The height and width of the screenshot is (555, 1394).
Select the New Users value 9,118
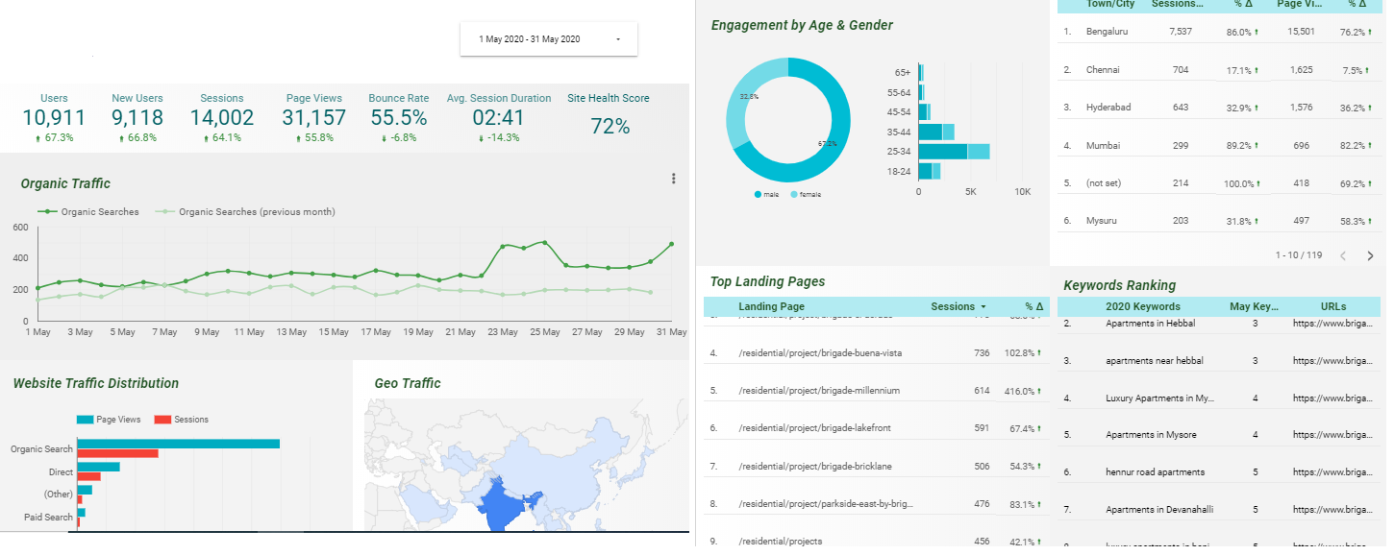pyautogui.click(x=137, y=118)
